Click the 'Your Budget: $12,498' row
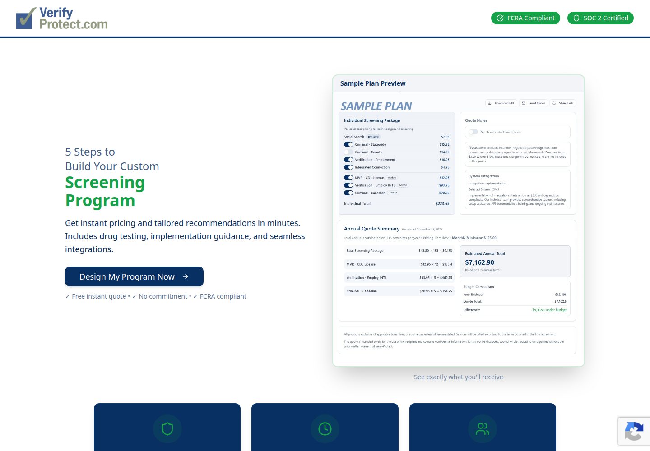 515,295
